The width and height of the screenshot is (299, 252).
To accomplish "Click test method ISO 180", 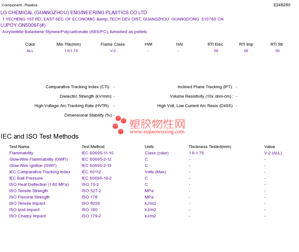I will pyautogui.click(x=89, y=210).
